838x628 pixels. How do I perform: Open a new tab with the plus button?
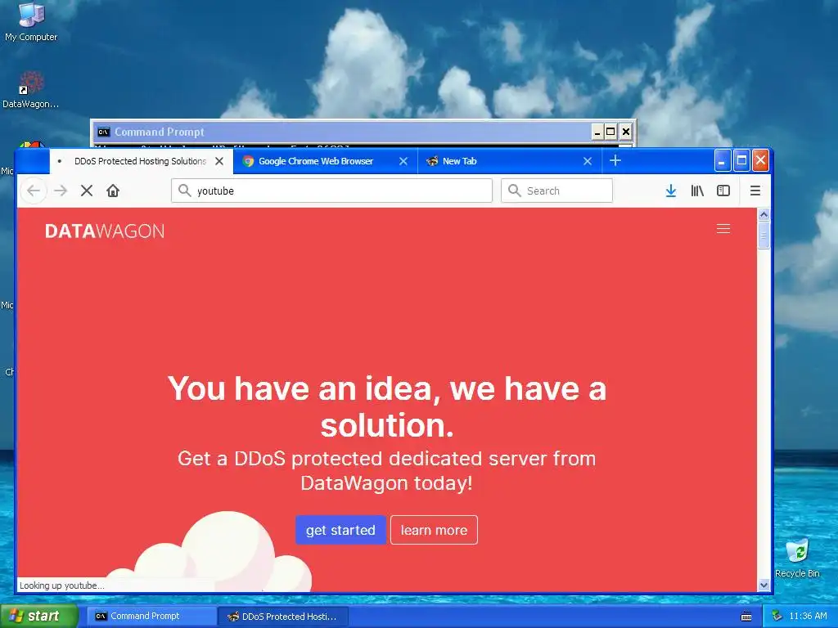click(x=615, y=161)
